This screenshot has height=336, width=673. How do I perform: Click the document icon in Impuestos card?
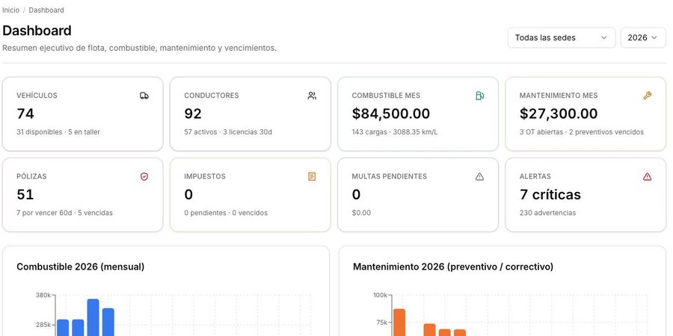(x=312, y=176)
